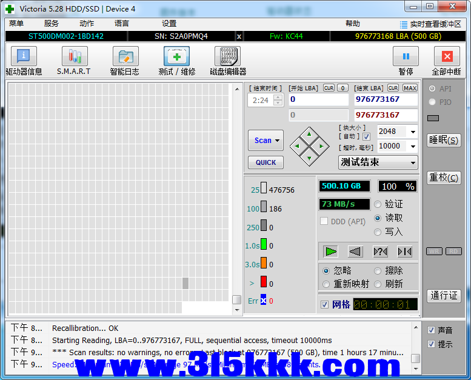The image size is (471, 380).
Task: Open the S.M.A.R.T panel icon
Action: (x=74, y=57)
